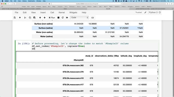Open Spotlight search magnifier icon
Viewport: 174px width, 97px height.
(x=168, y=1)
